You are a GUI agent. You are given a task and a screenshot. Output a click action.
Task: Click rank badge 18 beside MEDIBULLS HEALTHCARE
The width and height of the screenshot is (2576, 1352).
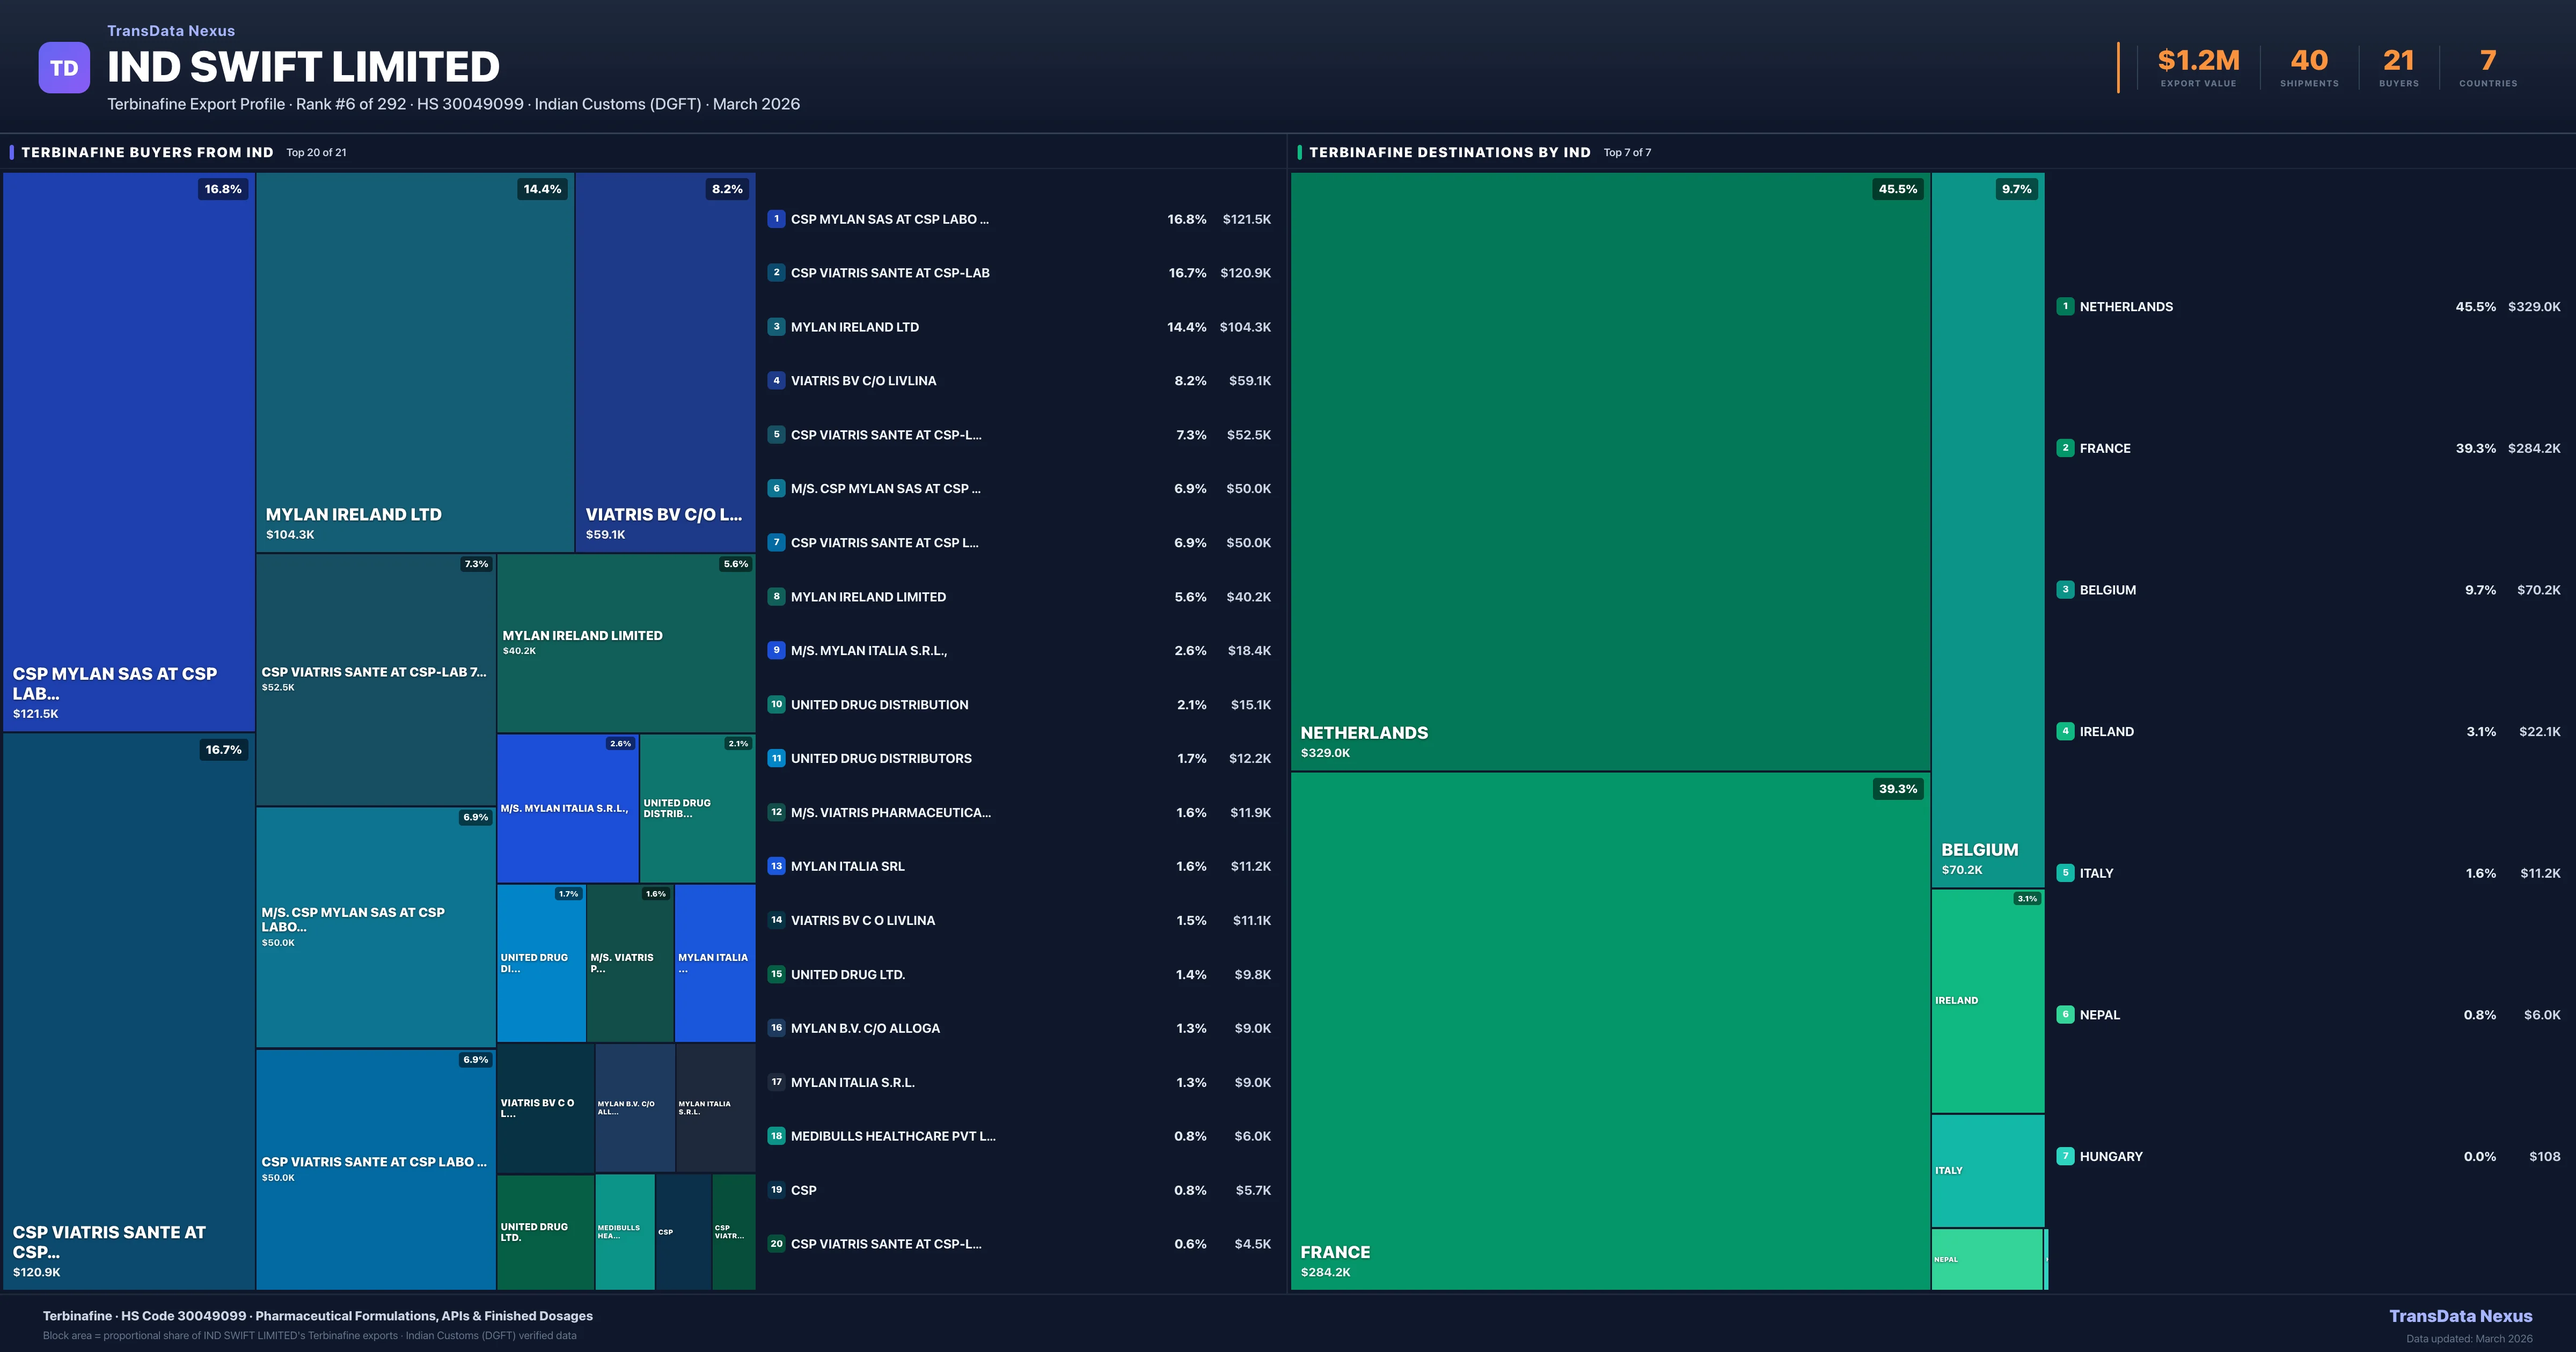[x=776, y=1136]
